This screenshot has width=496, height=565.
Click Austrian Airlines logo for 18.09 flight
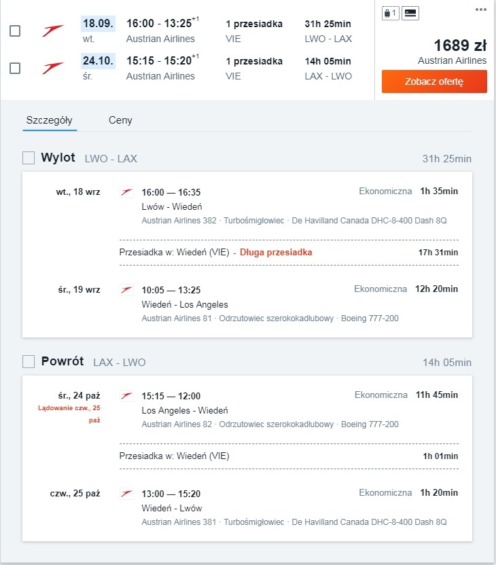pos(52,31)
